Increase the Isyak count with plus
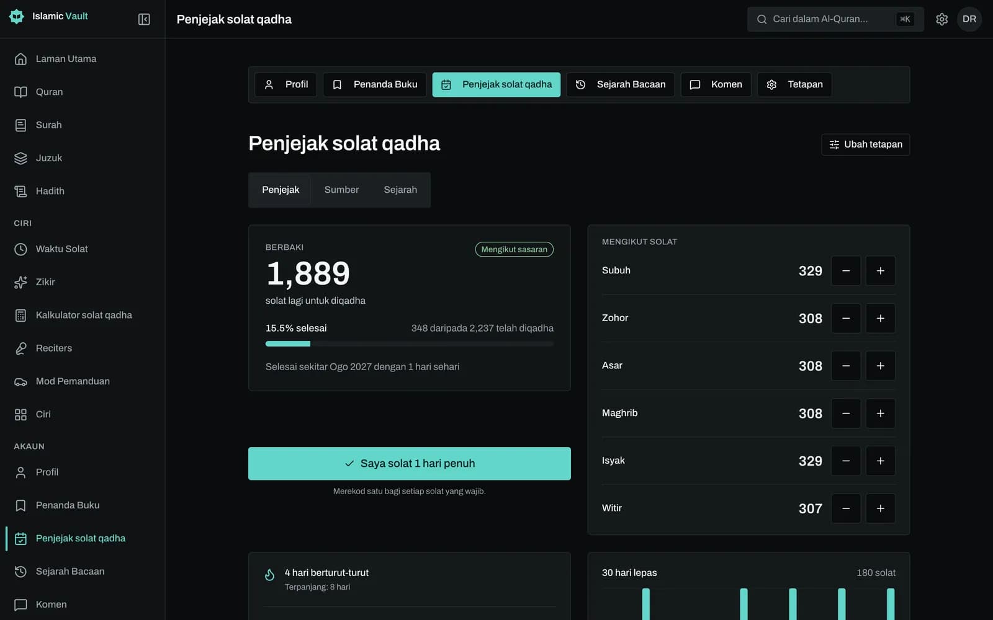Viewport: 993px width, 620px height. point(880,461)
